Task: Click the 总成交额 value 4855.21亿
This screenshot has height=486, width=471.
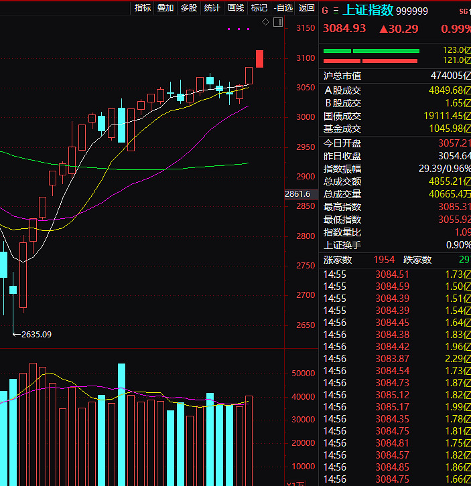Action: 450,181
